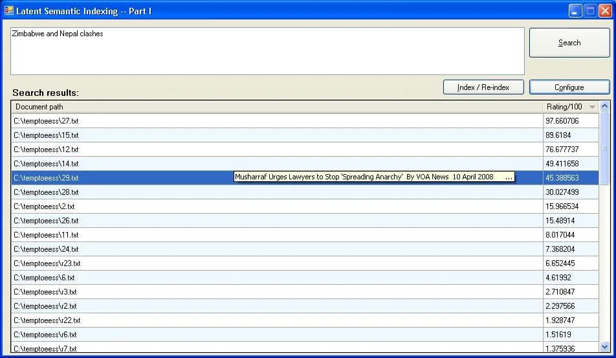Minimize the application window
The width and height of the screenshot is (616, 358).
[575, 10]
